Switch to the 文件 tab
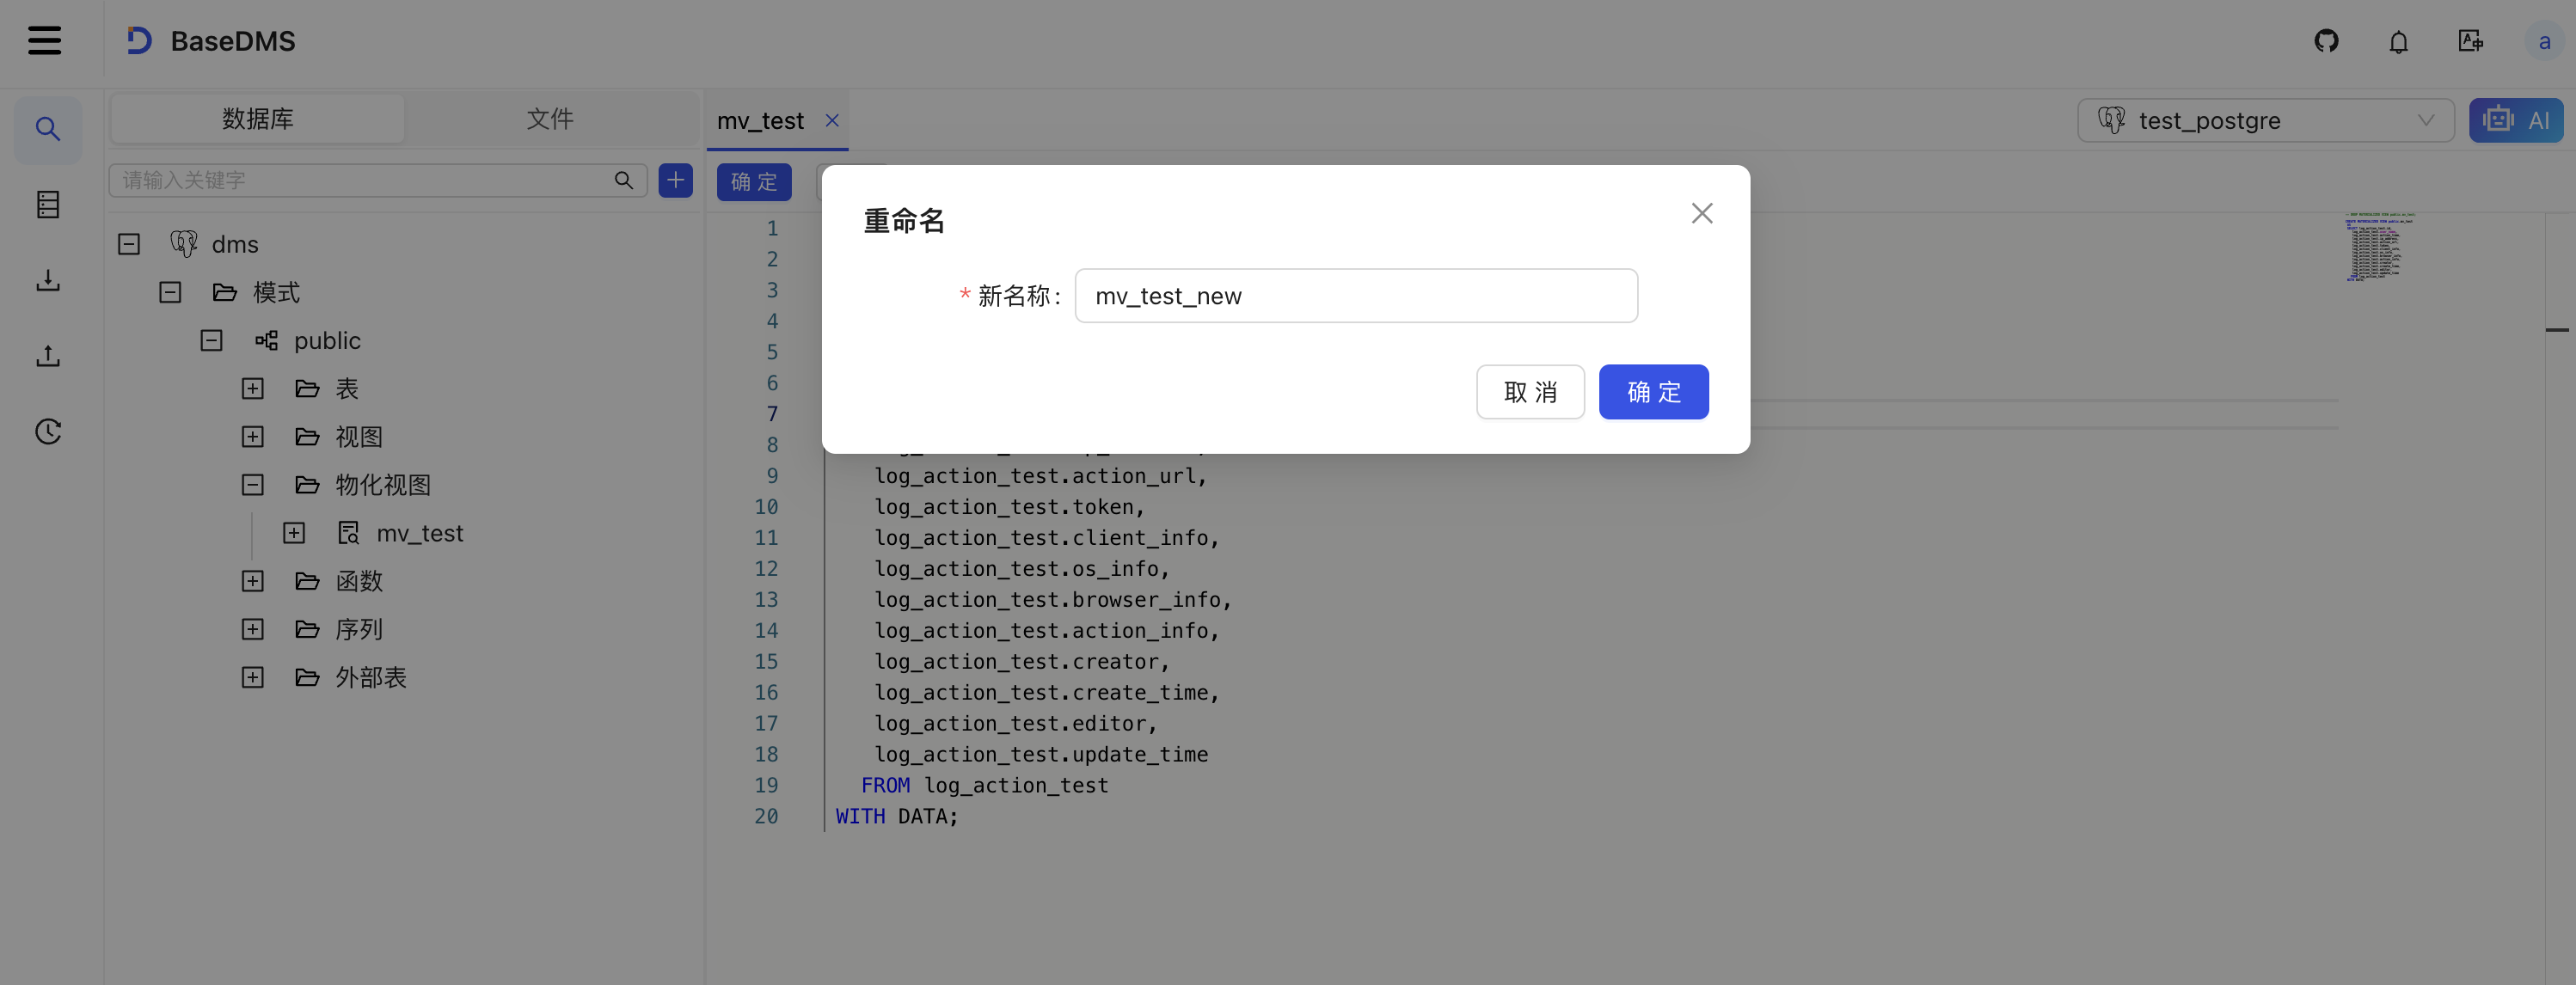 click(550, 119)
